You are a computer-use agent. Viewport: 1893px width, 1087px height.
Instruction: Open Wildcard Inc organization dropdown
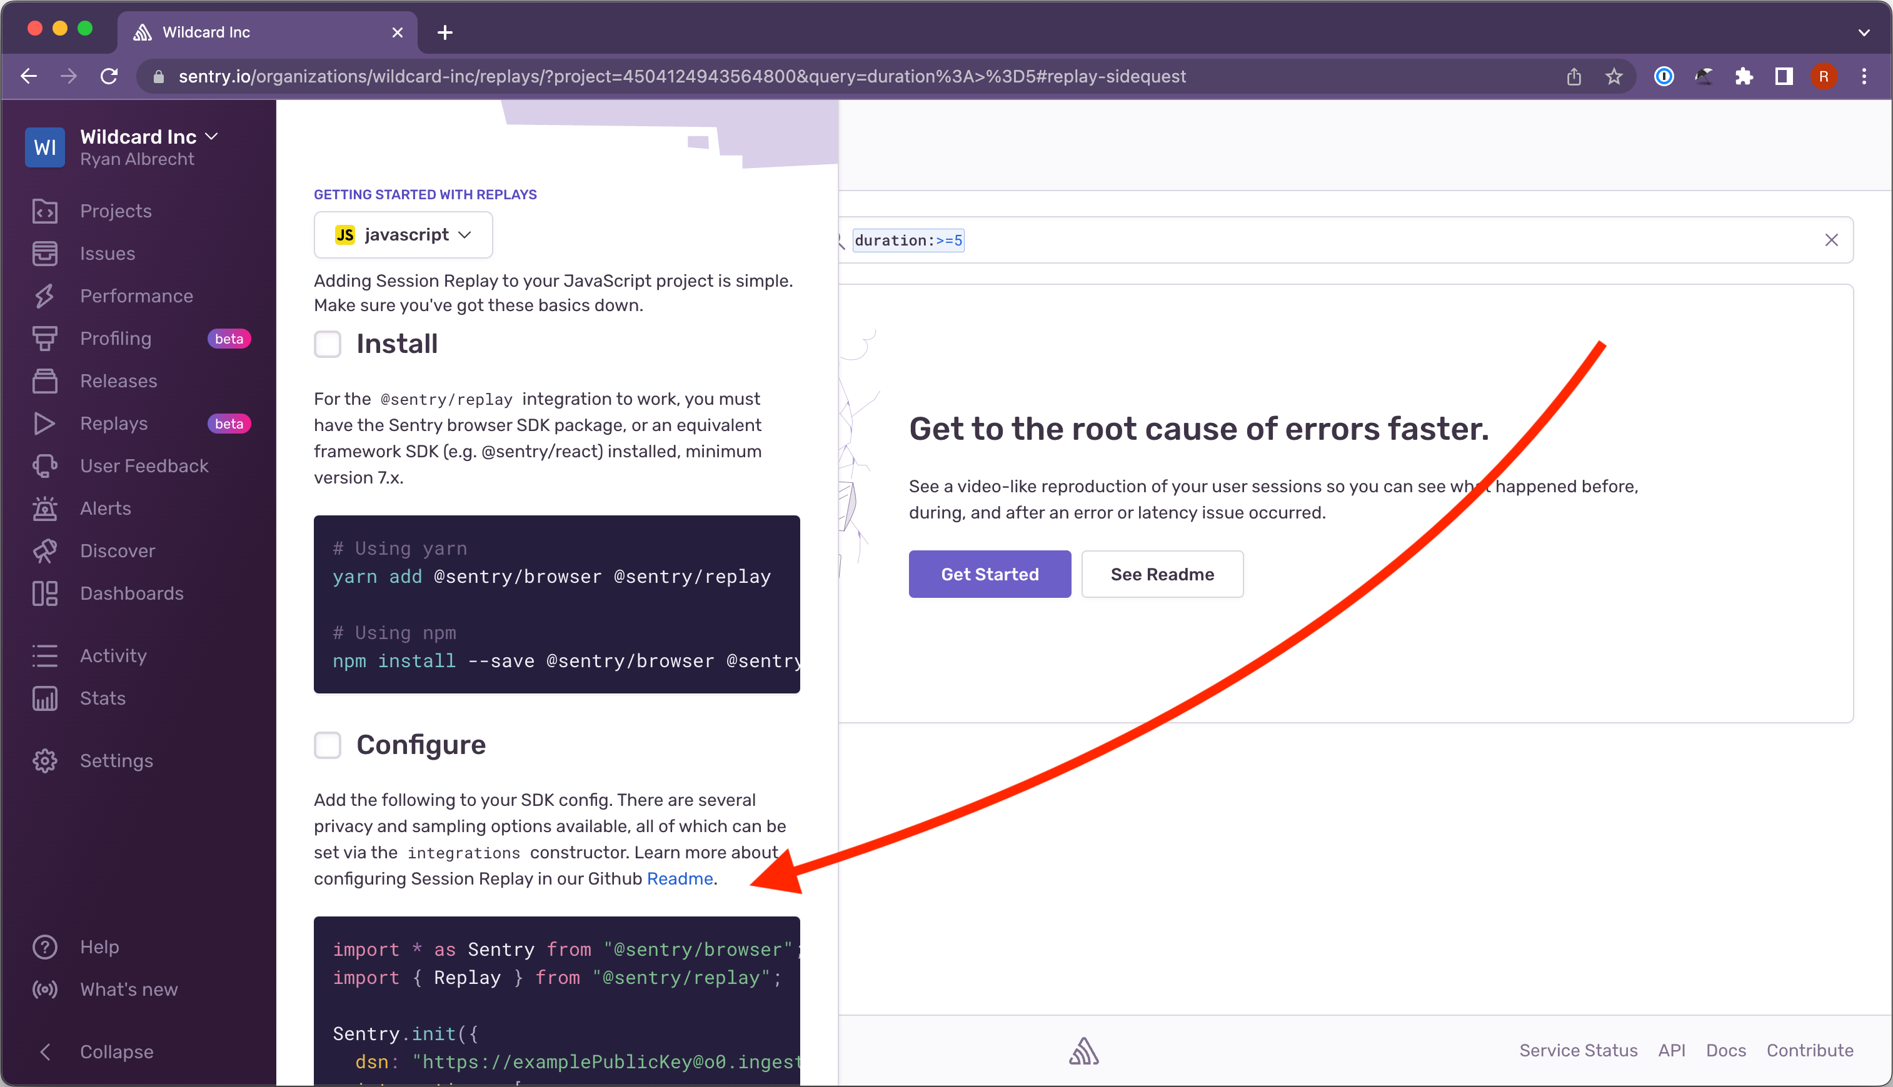coord(148,137)
